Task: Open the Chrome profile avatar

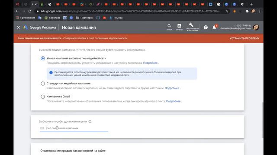Action: pyautogui.click(x=253, y=11)
